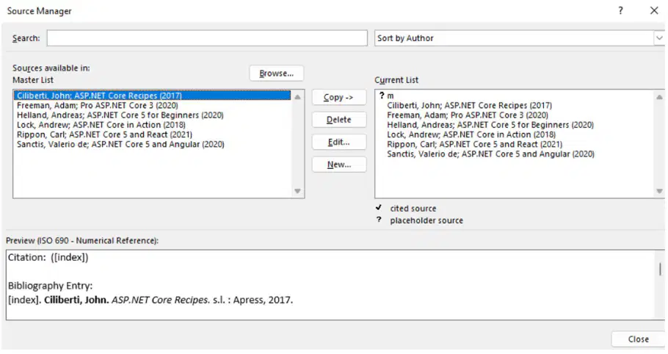Viewport: 668px width, 354px height.
Task: Click the Citation: ([index]) preview line
Action: [48, 257]
